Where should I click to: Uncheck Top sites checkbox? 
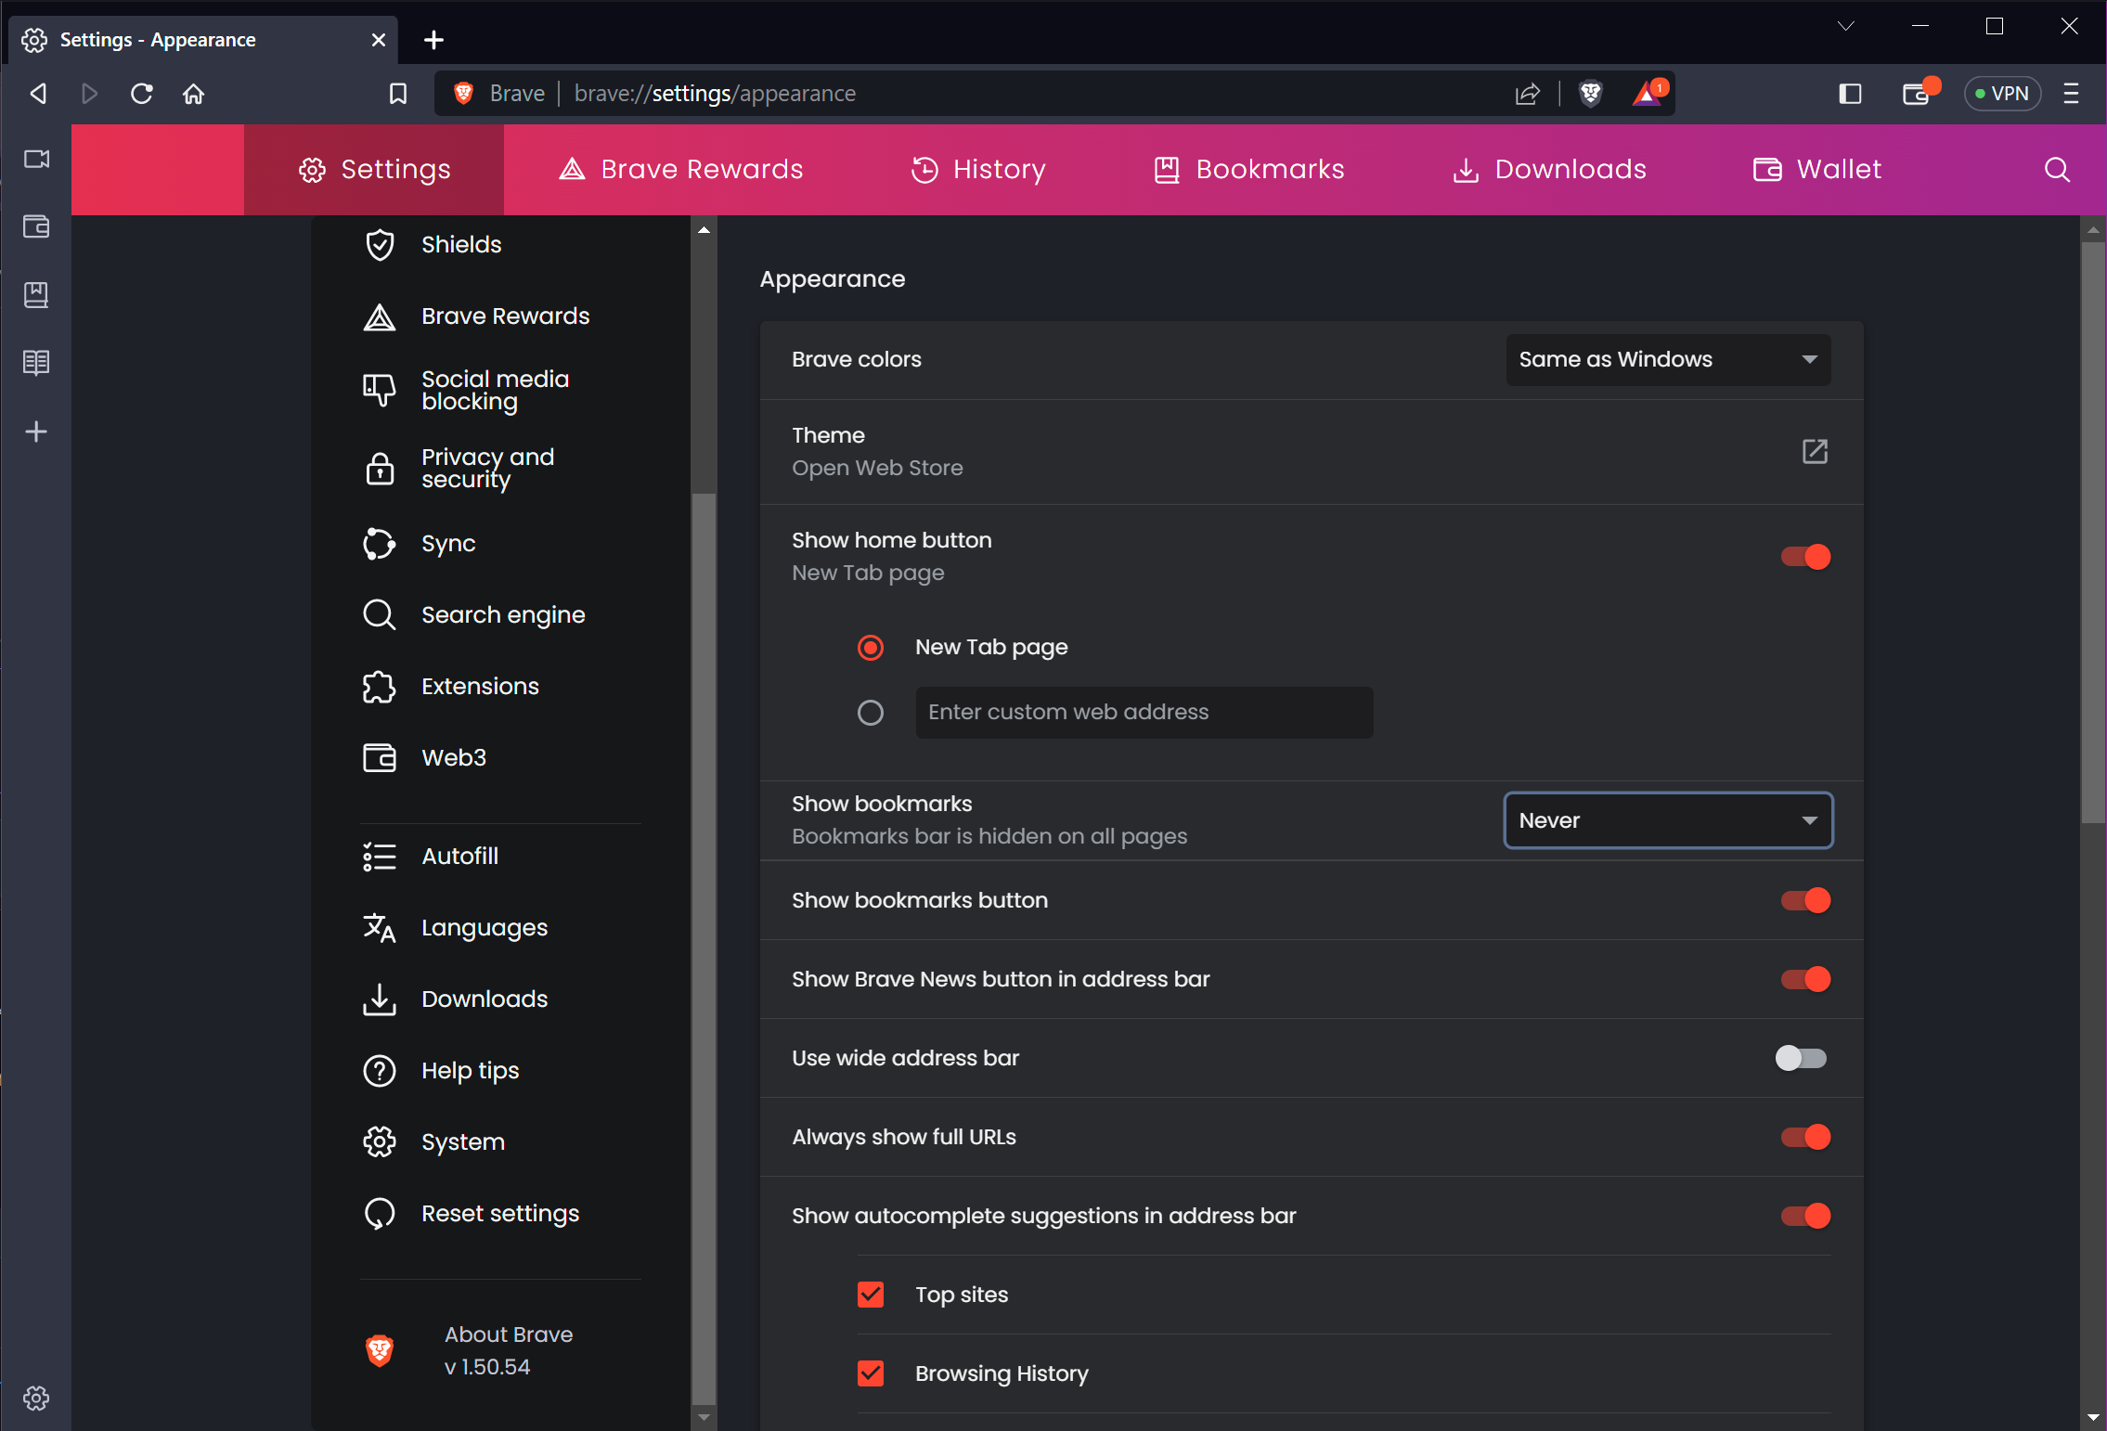tap(870, 1295)
